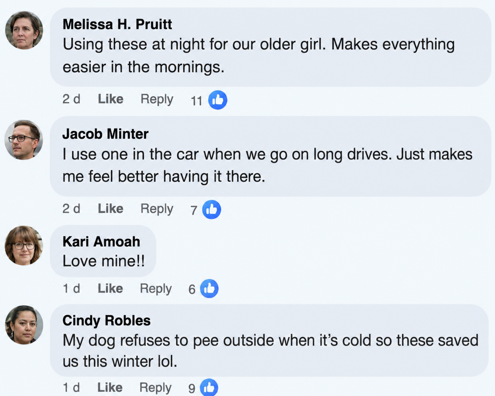Viewport: 495px width, 396px height.
Task: Reply to Cindy Robles's comment
Action: (155, 388)
